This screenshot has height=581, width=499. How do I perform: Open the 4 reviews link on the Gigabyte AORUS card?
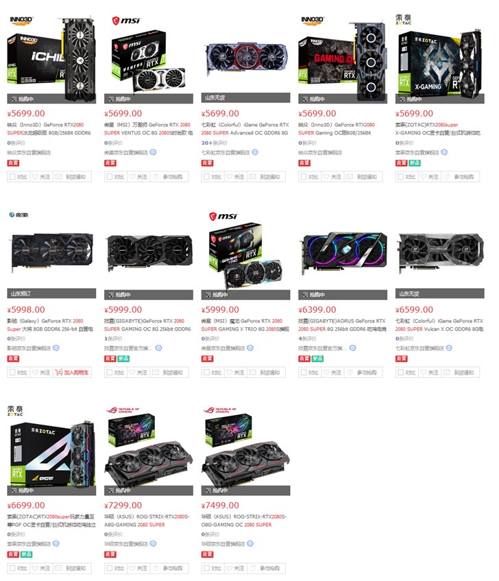point(307,338)
